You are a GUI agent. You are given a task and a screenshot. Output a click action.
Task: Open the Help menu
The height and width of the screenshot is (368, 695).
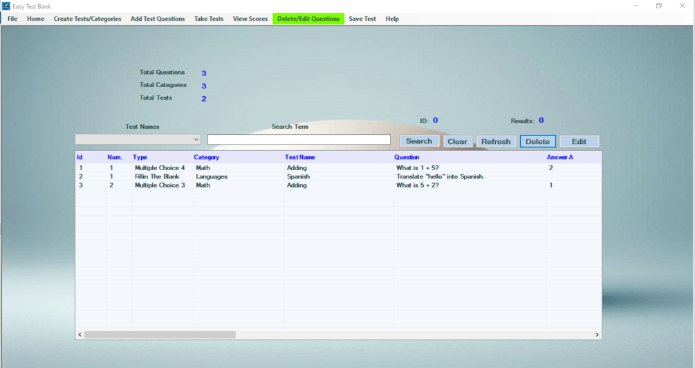392,19
